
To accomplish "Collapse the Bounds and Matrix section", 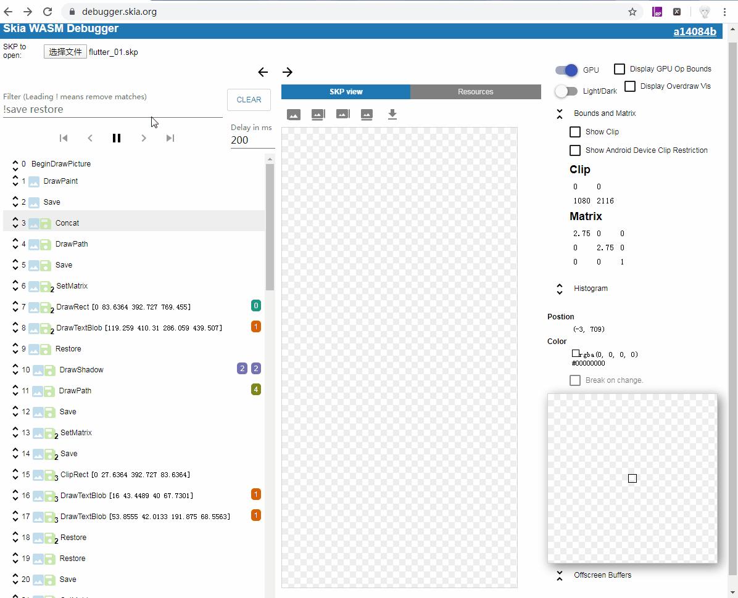I will click(x=560, y=114).
